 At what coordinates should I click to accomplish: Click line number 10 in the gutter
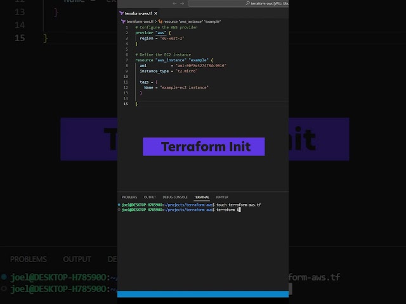coord(126,77)
